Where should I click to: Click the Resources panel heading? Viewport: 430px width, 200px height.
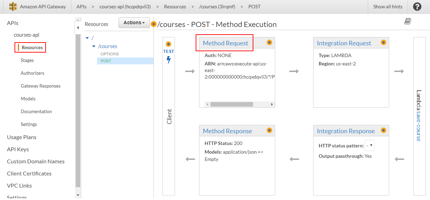point(96,24)
